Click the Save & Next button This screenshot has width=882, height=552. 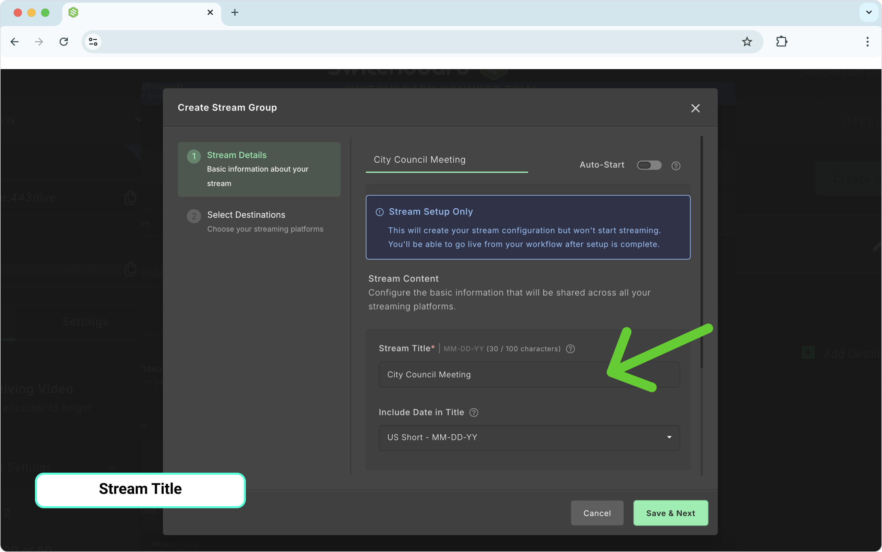(670, 513)
